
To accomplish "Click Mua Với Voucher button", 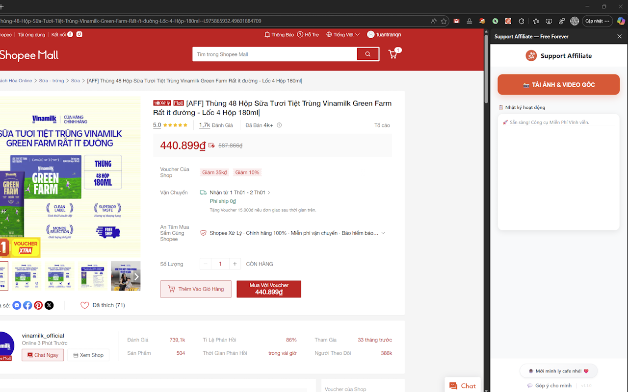I will [x=269, y=289].
